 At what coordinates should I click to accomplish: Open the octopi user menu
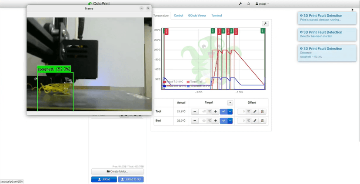262,4
